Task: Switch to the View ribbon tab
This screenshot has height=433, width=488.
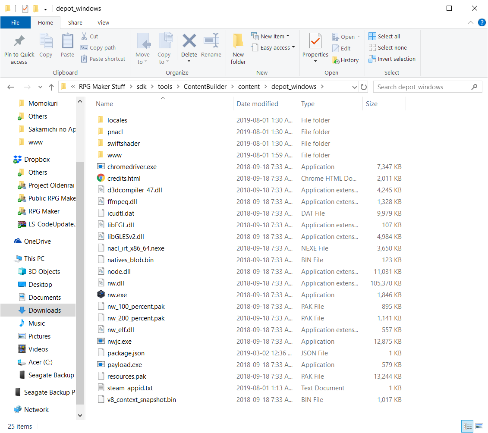Action: tap(103, 22)
